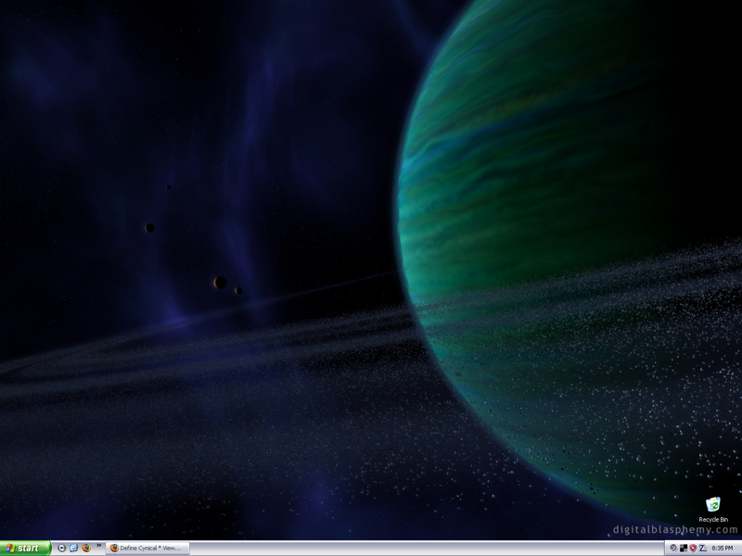This screenshot has height=556, width=742.
Task: Click the grey round tray icon
Action: [x=673, y=548]
